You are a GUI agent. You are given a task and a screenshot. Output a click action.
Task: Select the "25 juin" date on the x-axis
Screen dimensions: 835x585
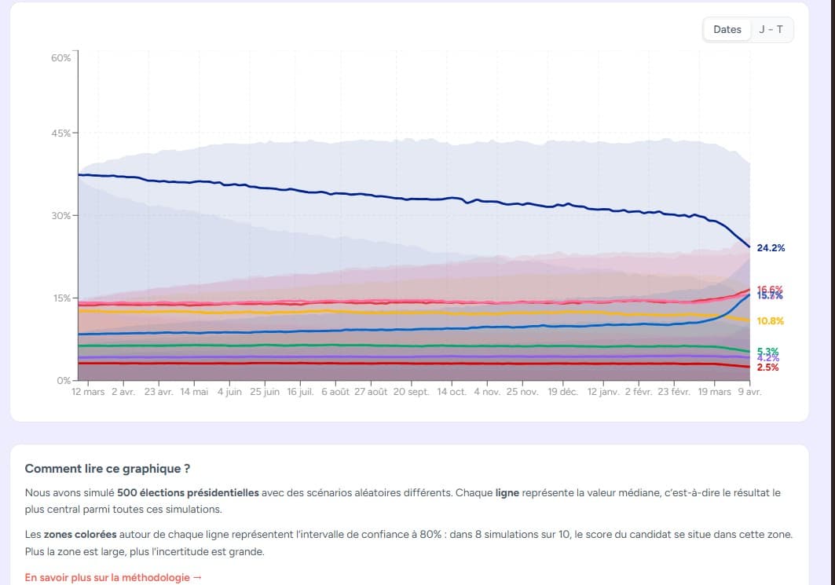pos(265,392)
